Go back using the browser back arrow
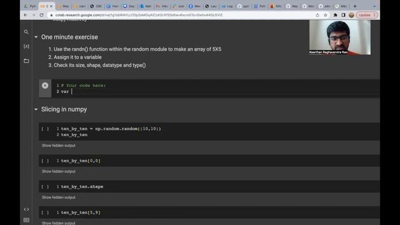Image resolution: width=400 pixels, height=225 pixels. (25, 15)
